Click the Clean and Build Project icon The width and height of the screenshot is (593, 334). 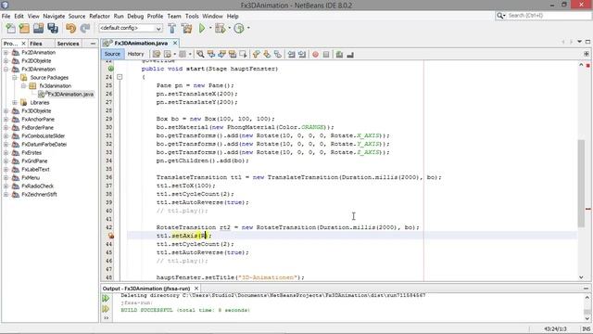[x=186, y=28]
